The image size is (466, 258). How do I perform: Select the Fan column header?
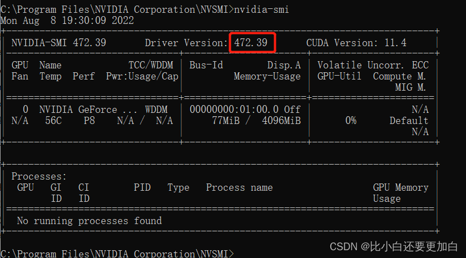click(x=19, y=76)
